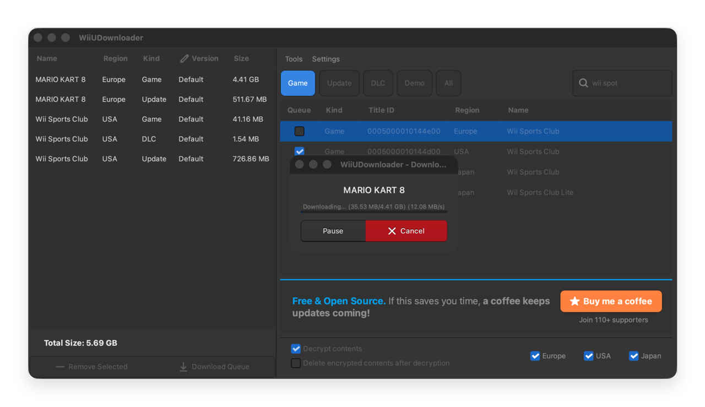The image size is (705, 407).
Task: Click the minus icon beside Remove Selected
Action: coord(60,367)
